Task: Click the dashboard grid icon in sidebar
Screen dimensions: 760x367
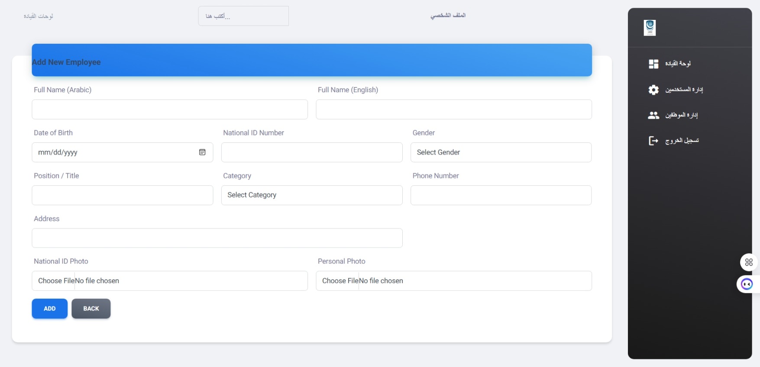Action: 653,64
